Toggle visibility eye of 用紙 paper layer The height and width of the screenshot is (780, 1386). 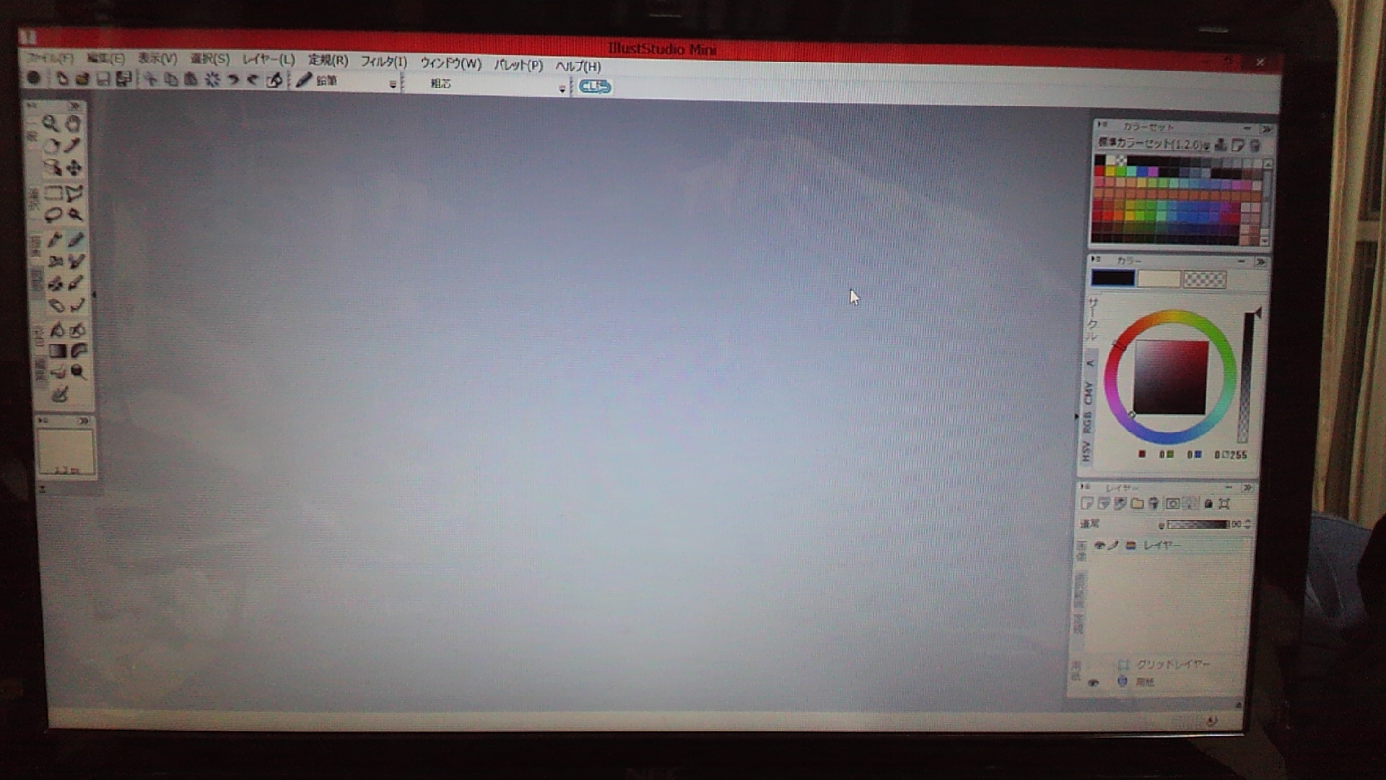pos(1093,682)
